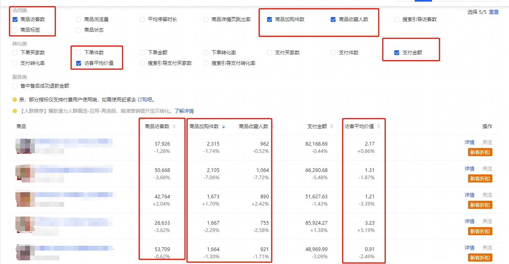Check the 平均停留时长 option
This screenshot has height=264, width=509.
click(142, 19)
